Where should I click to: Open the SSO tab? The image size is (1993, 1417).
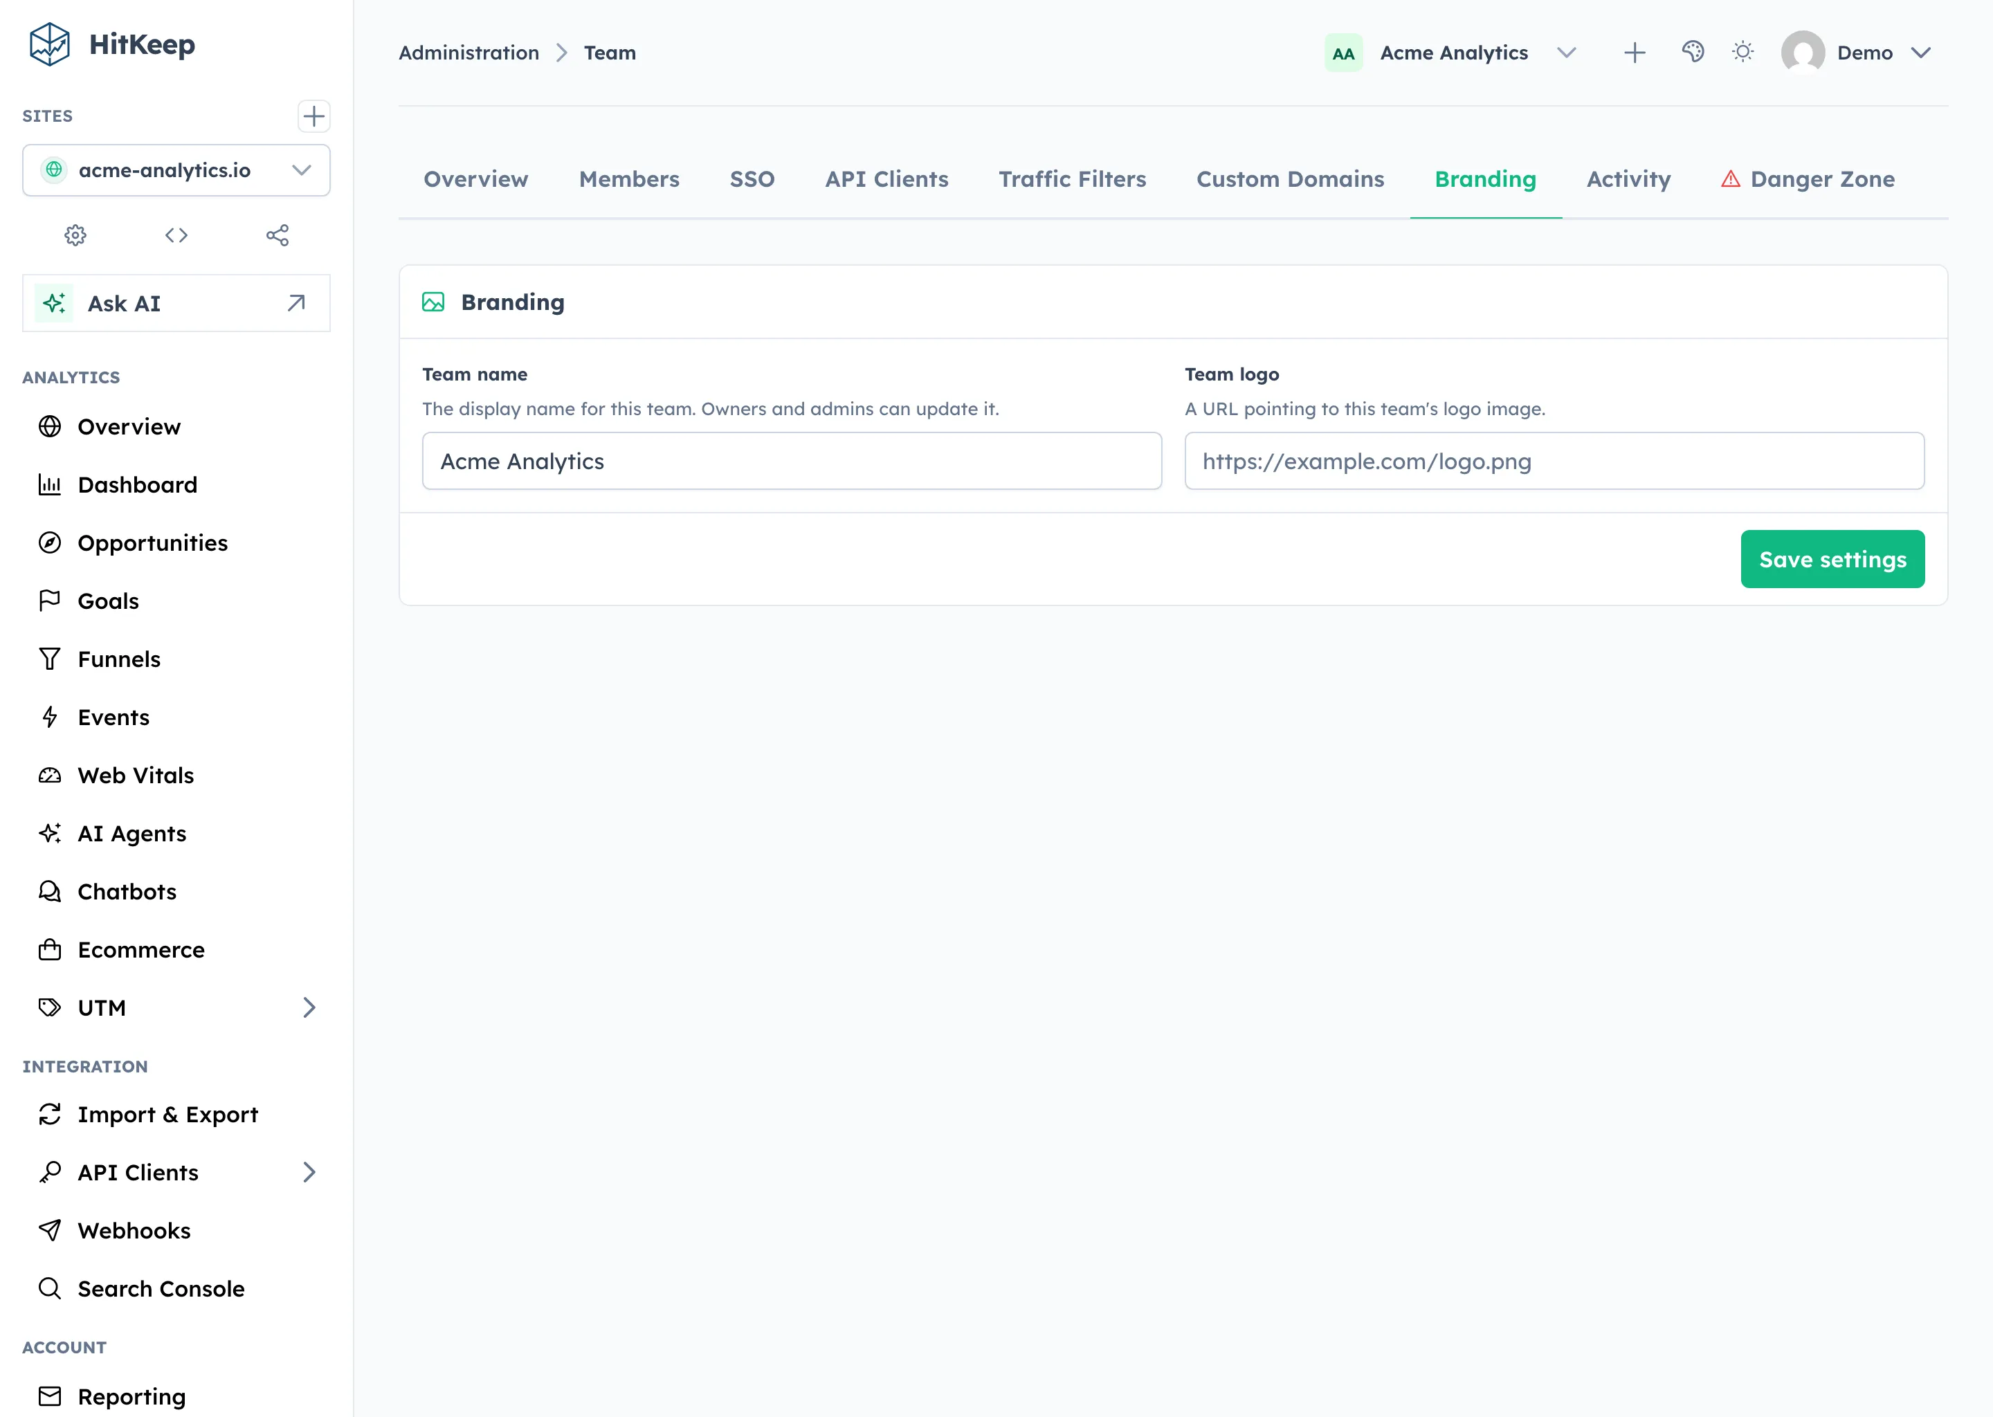pos(752,179)
